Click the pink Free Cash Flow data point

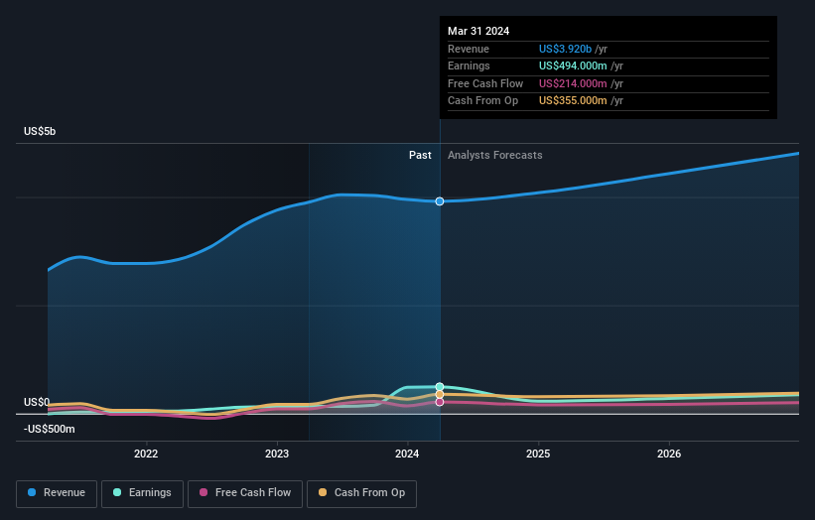(440, 402)
